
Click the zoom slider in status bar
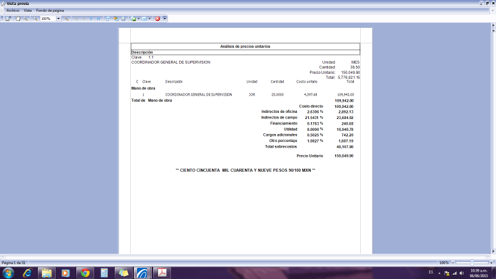coord(472,263)
